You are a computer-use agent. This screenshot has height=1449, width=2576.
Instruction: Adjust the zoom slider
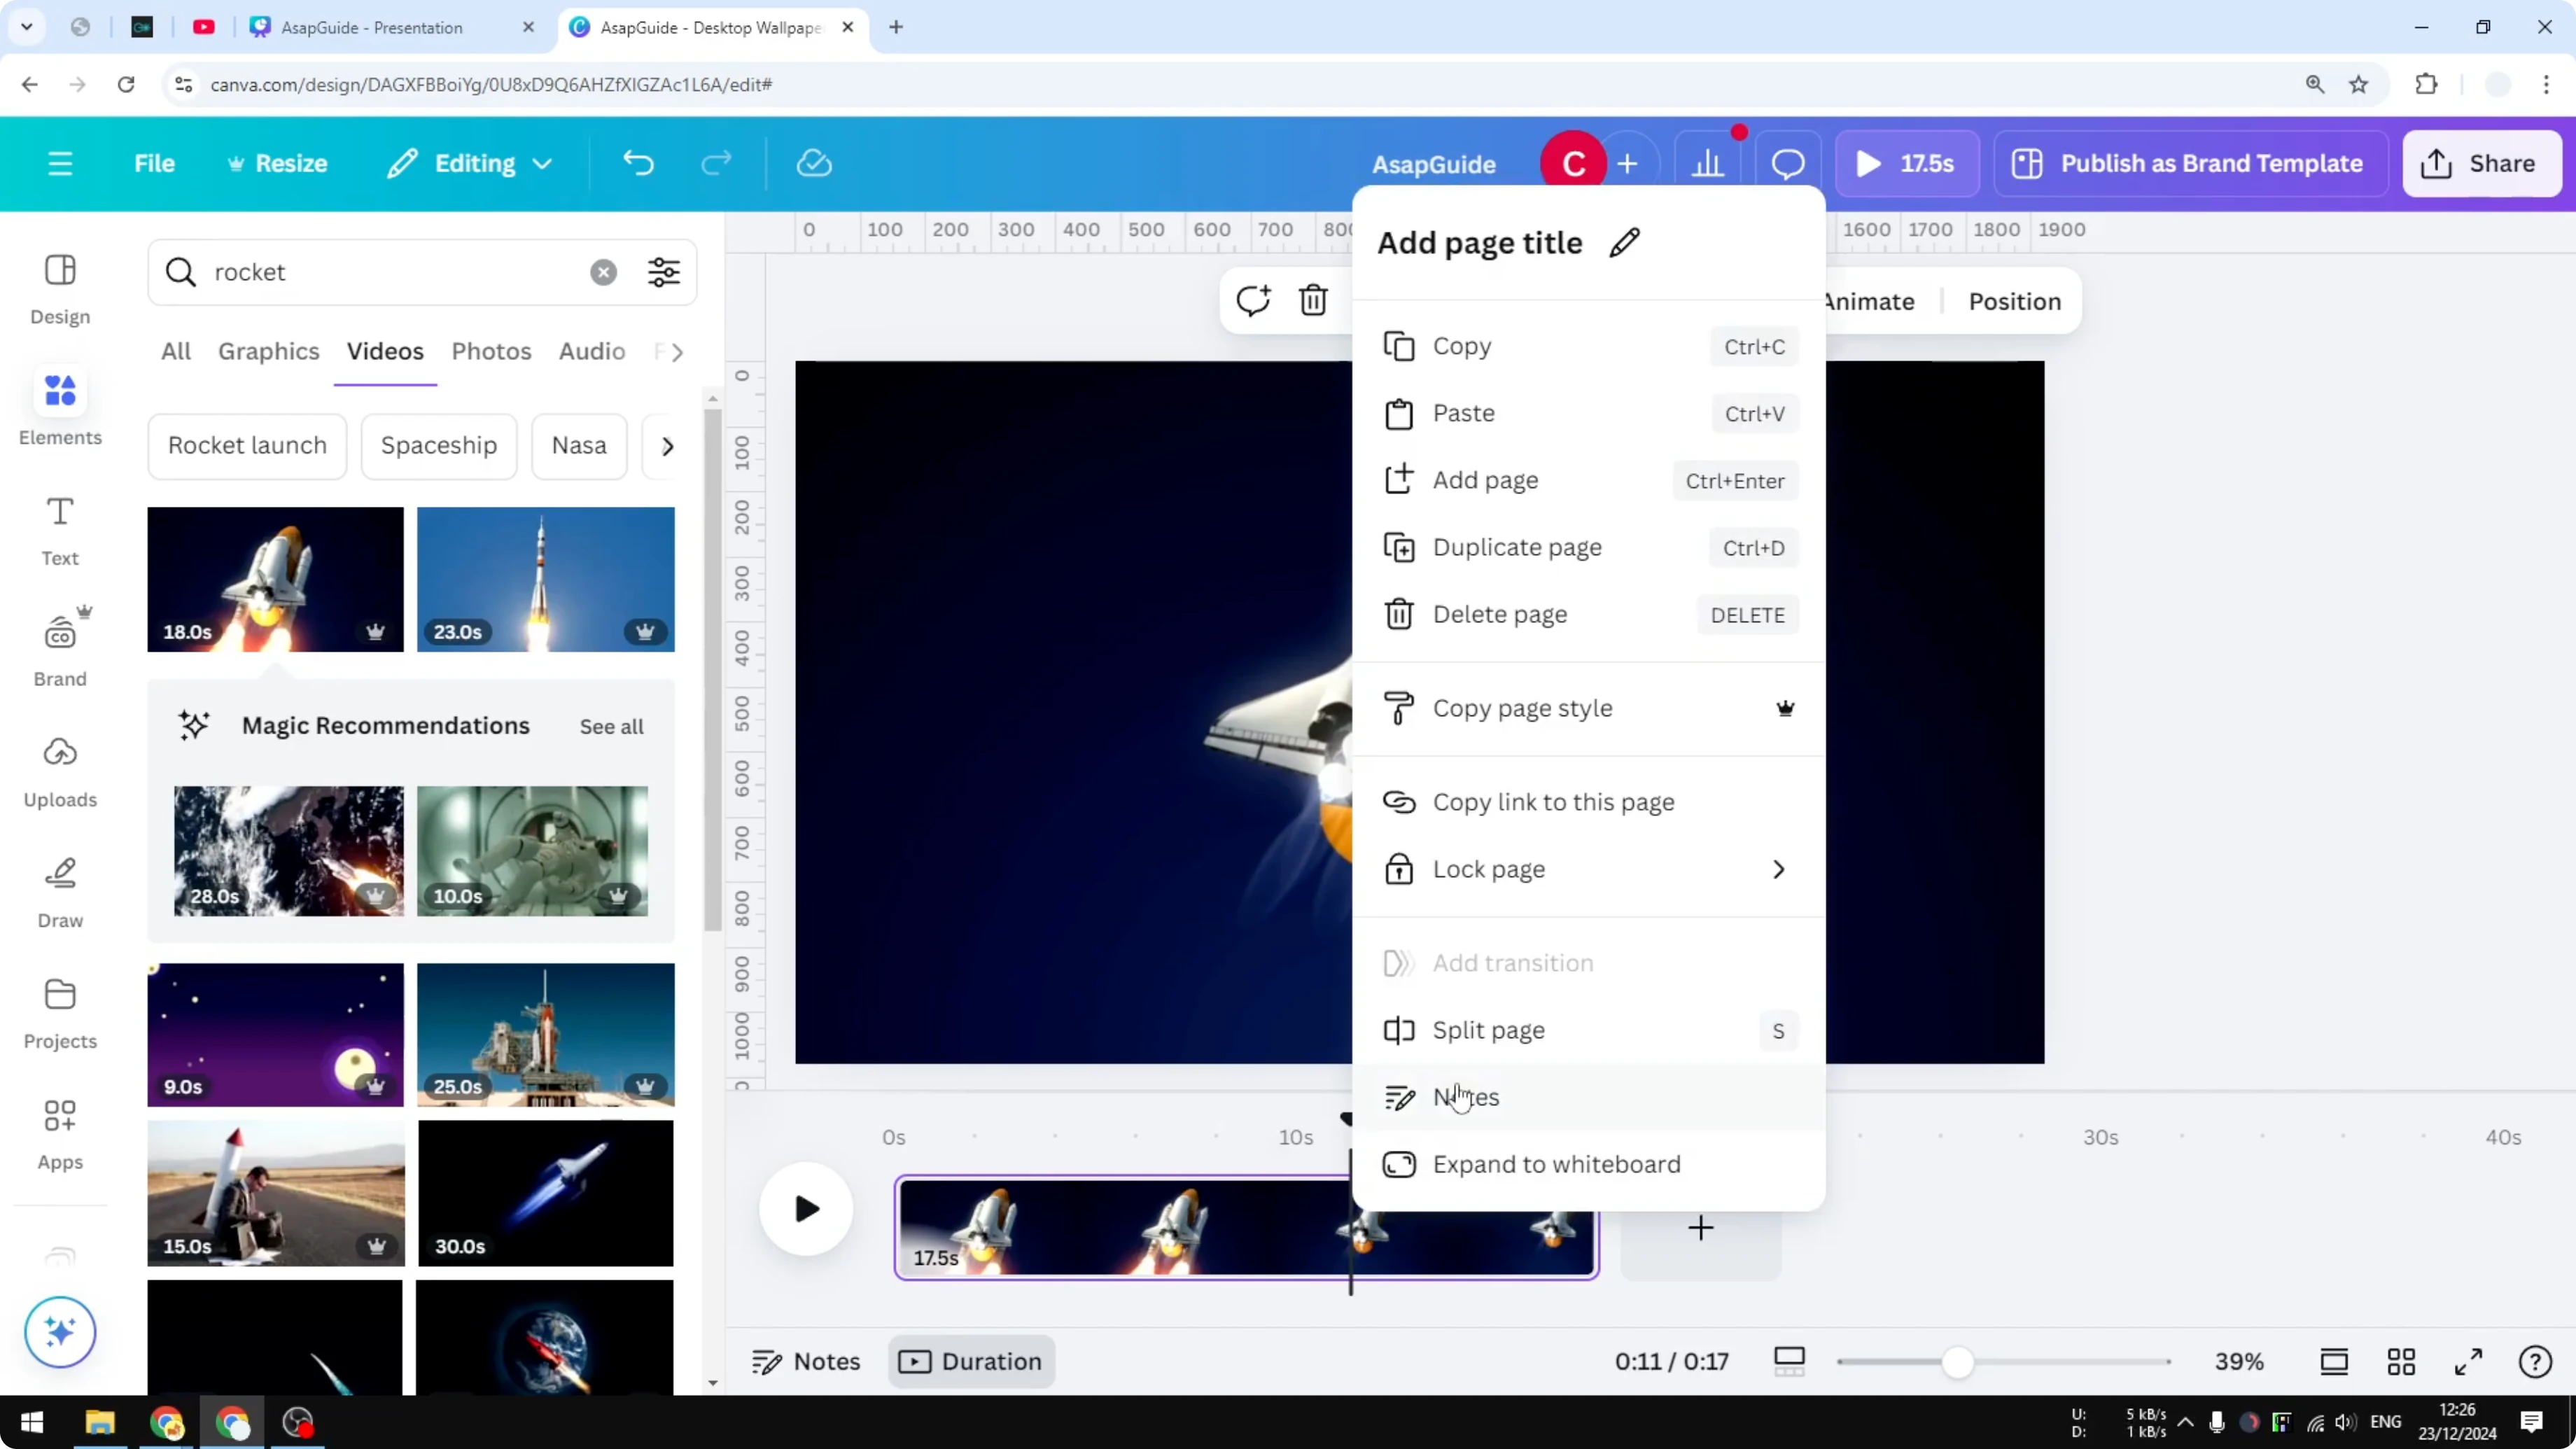[x=1958, y=1361]
